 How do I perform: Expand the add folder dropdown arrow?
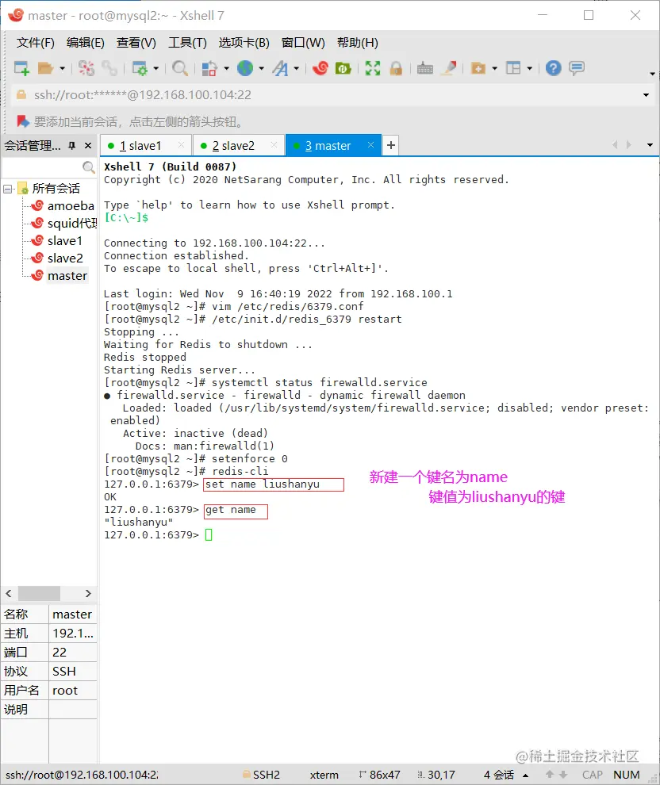point(494,68)
